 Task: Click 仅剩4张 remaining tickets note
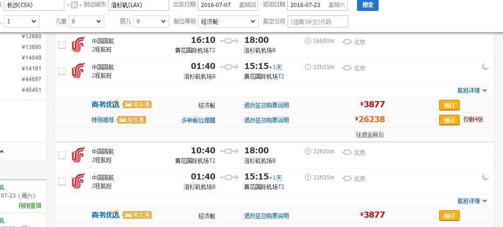473,120
